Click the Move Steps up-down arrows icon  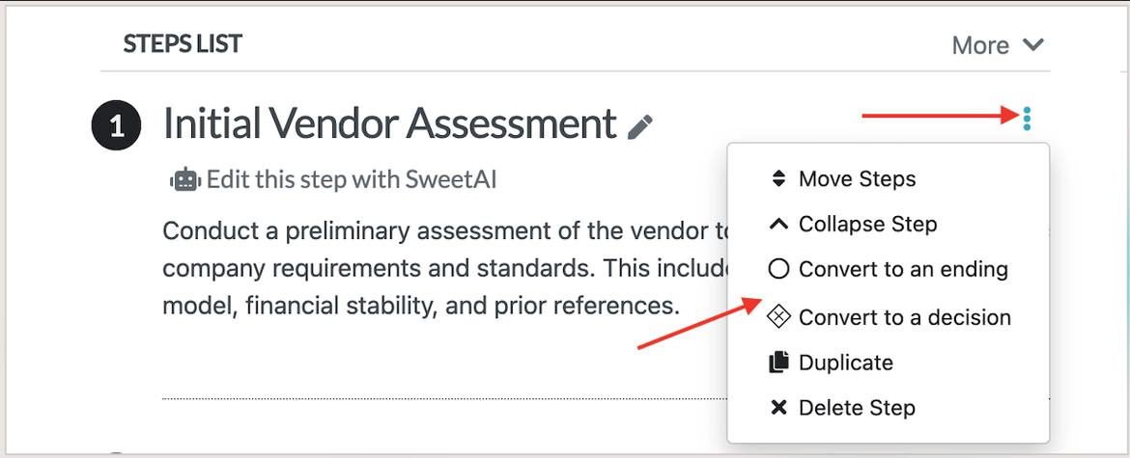click(778, 179)
